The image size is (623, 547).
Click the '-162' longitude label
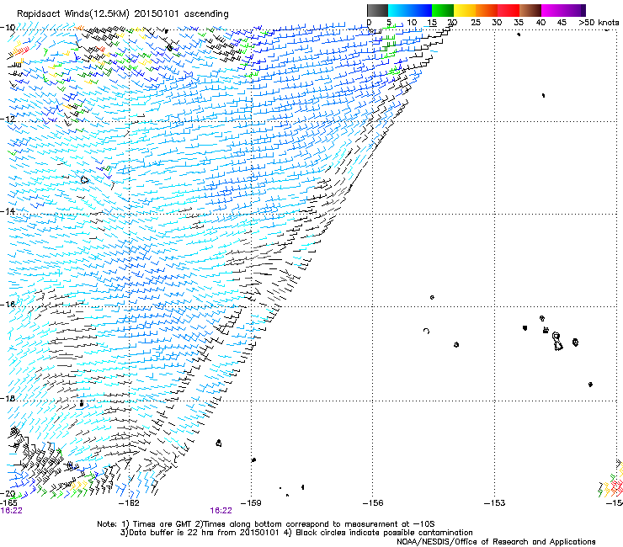[129, 503]
